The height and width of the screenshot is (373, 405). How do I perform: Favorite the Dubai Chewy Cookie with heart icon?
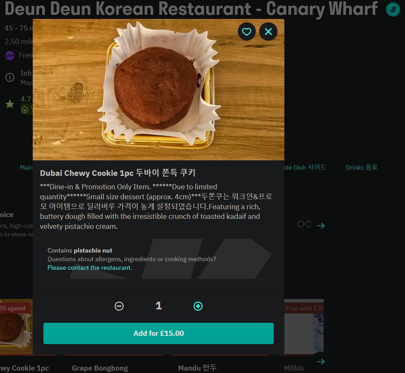pyautogui.click(x=247, y=32)
